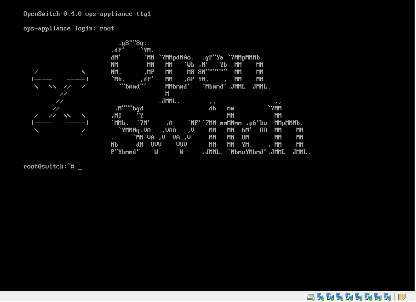Click the root@switch:~# command prompt
This screenshot has width=416, height=302.
pos(49,167)
